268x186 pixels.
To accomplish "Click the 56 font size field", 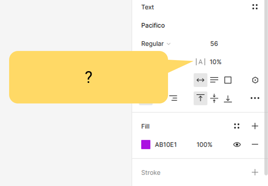I will point(214,44).
